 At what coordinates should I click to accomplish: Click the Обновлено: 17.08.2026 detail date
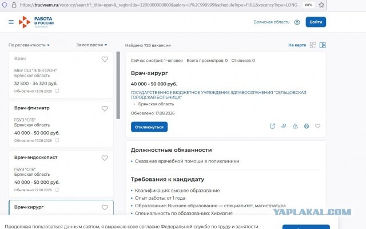click(x=153, y=113)
